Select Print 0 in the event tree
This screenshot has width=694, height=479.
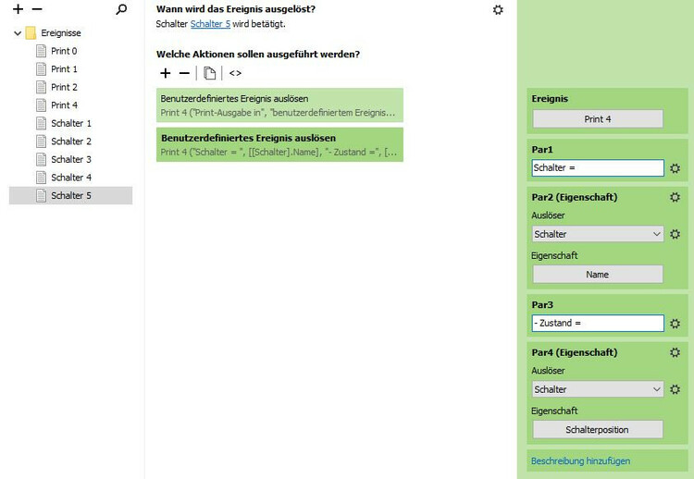(x=64, y=51)
